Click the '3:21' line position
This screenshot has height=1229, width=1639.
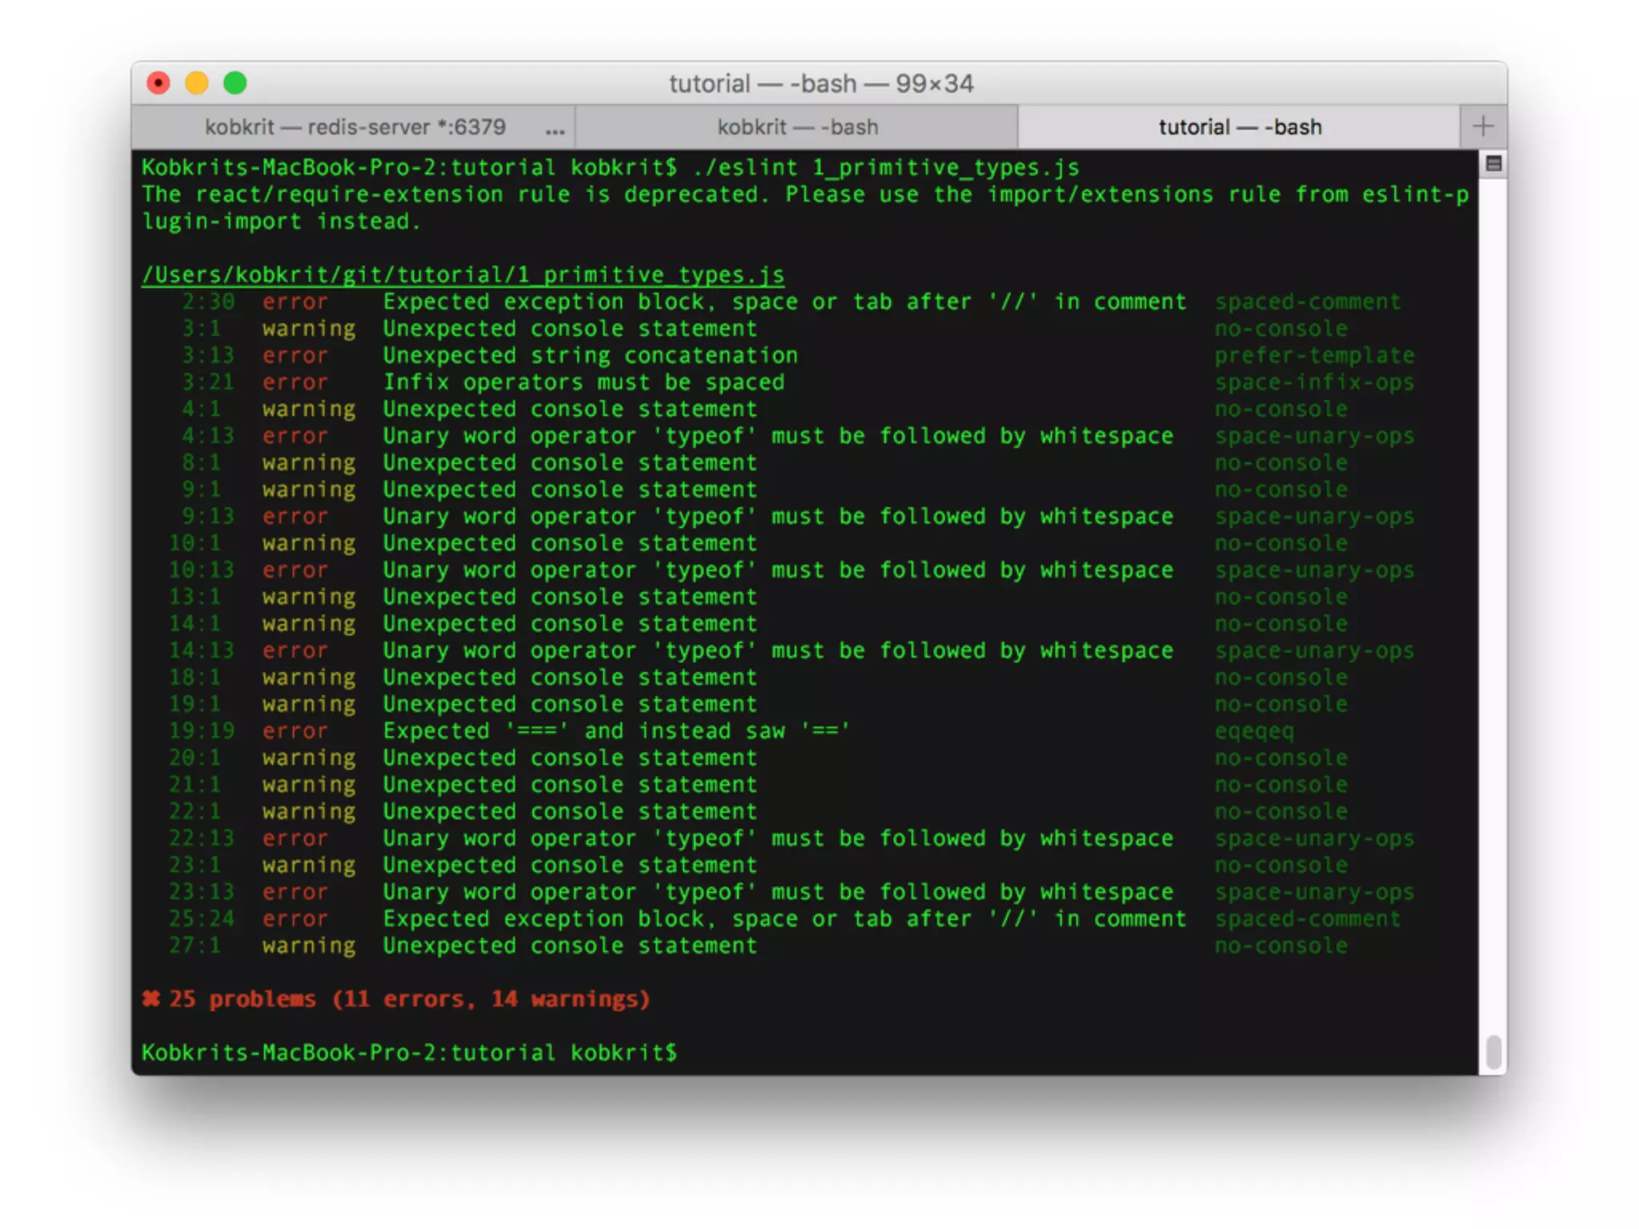click(x=208, y=382)
